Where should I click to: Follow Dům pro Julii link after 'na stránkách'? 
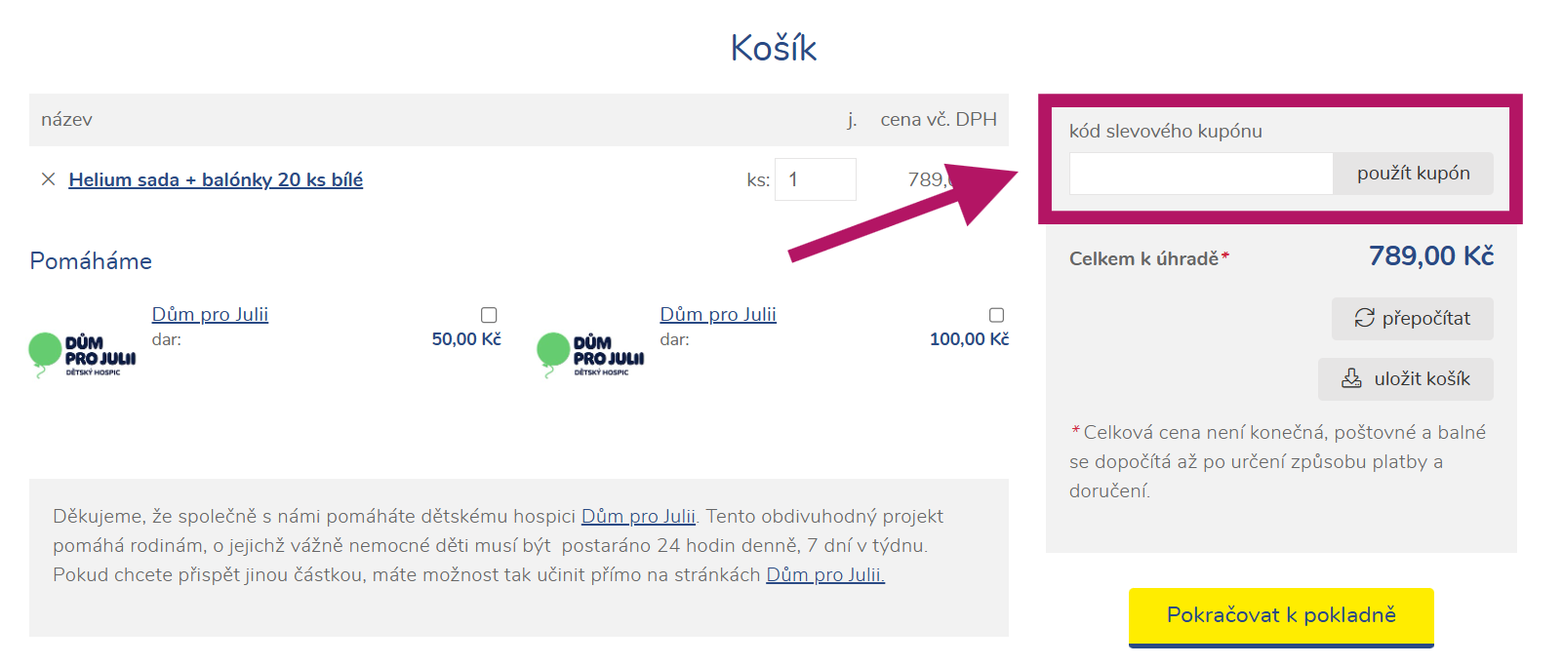824,574
